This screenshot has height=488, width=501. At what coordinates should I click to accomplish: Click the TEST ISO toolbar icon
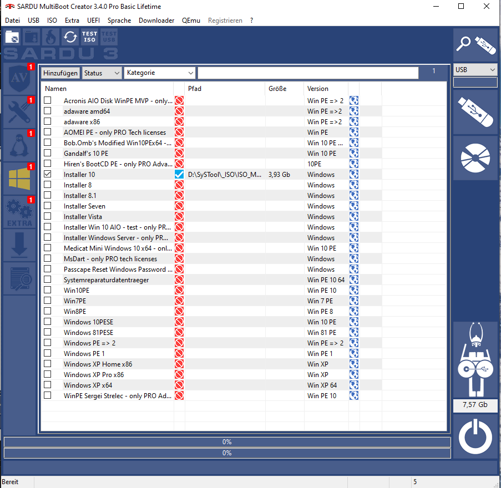(x=89, y=37)
